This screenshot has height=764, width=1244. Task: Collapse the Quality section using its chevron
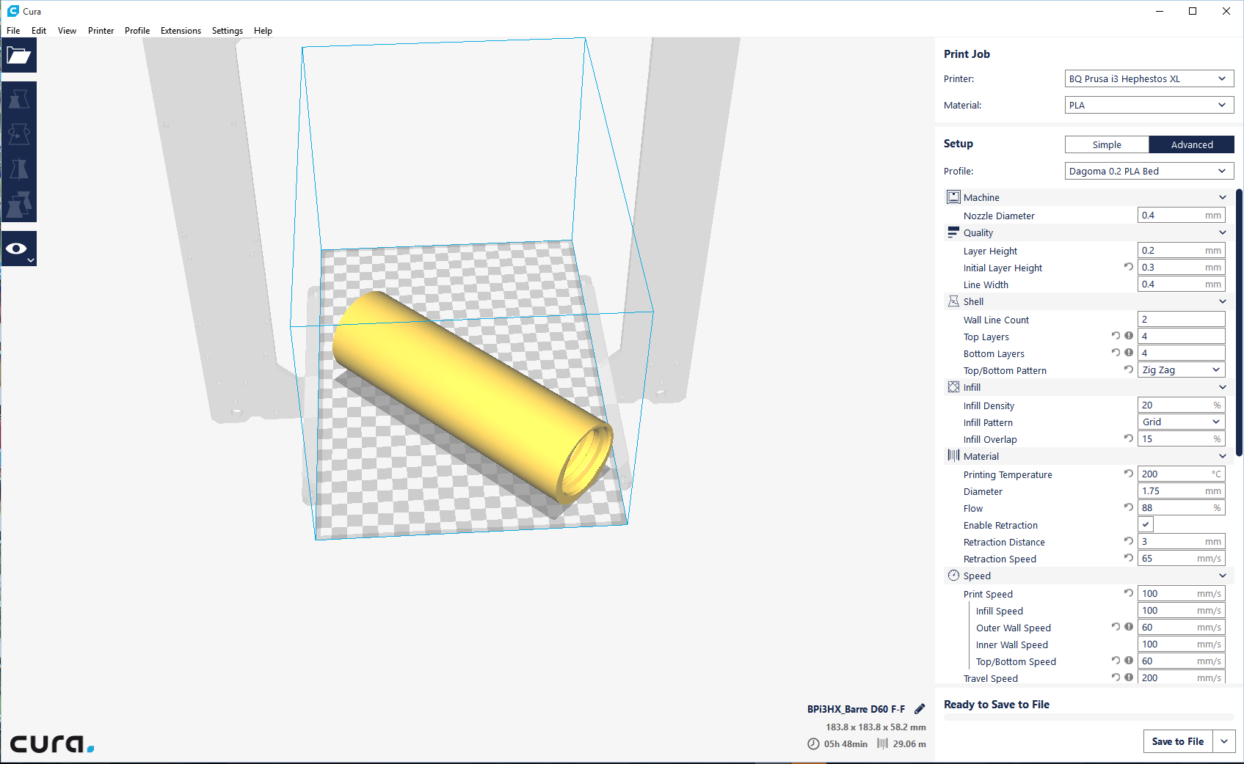1223,233
